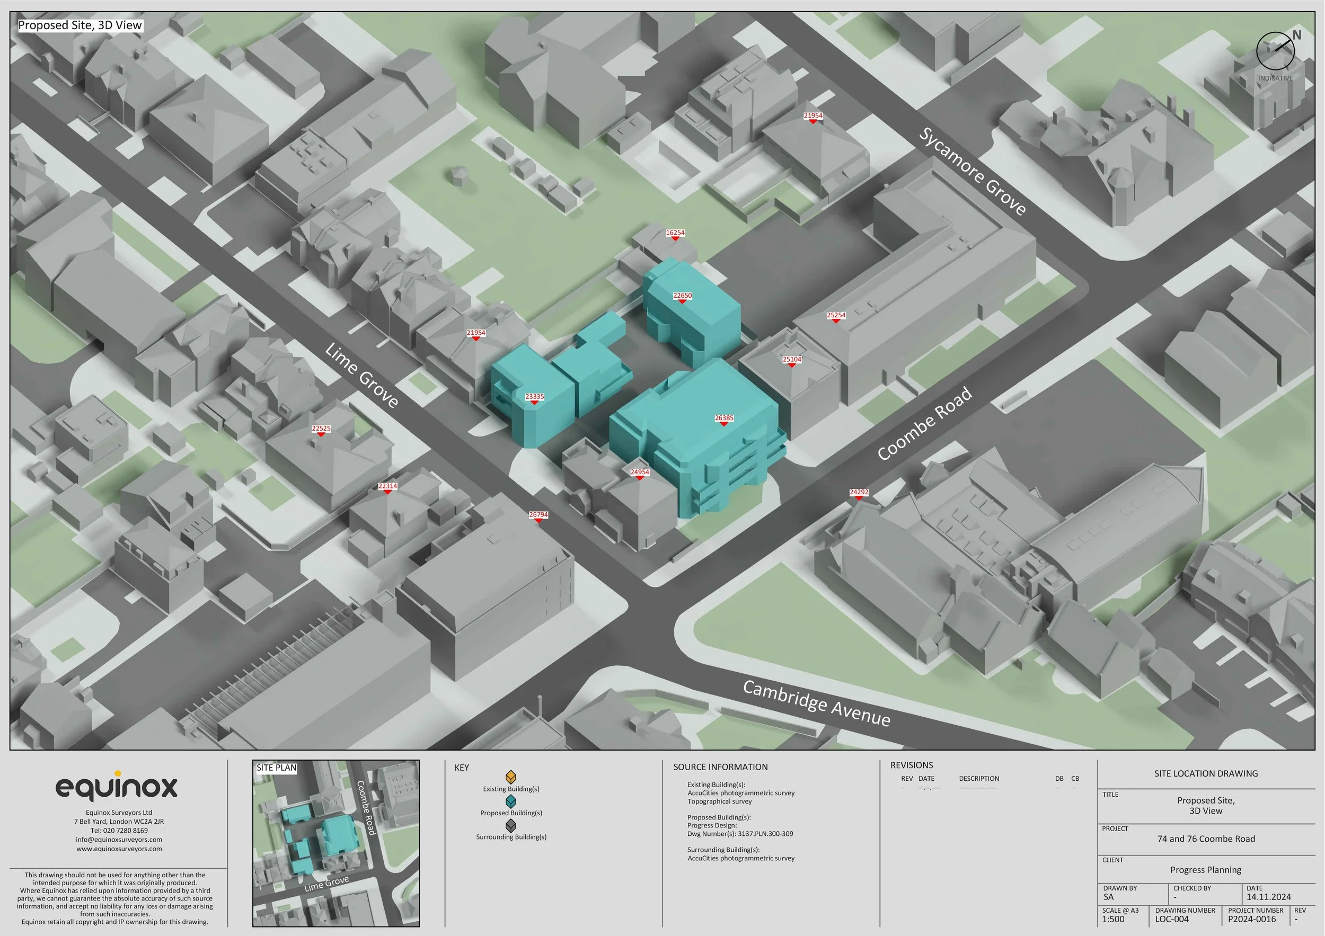Viewport: 1325px width, 936px height.
Task: Click the 25104 height marker
Action: pos(792,360)
